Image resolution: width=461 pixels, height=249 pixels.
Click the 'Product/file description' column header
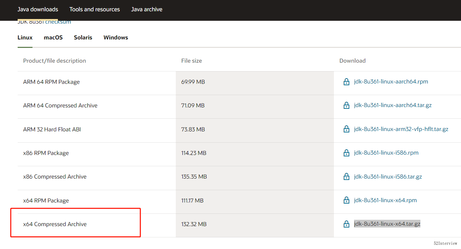click(54, 61)
